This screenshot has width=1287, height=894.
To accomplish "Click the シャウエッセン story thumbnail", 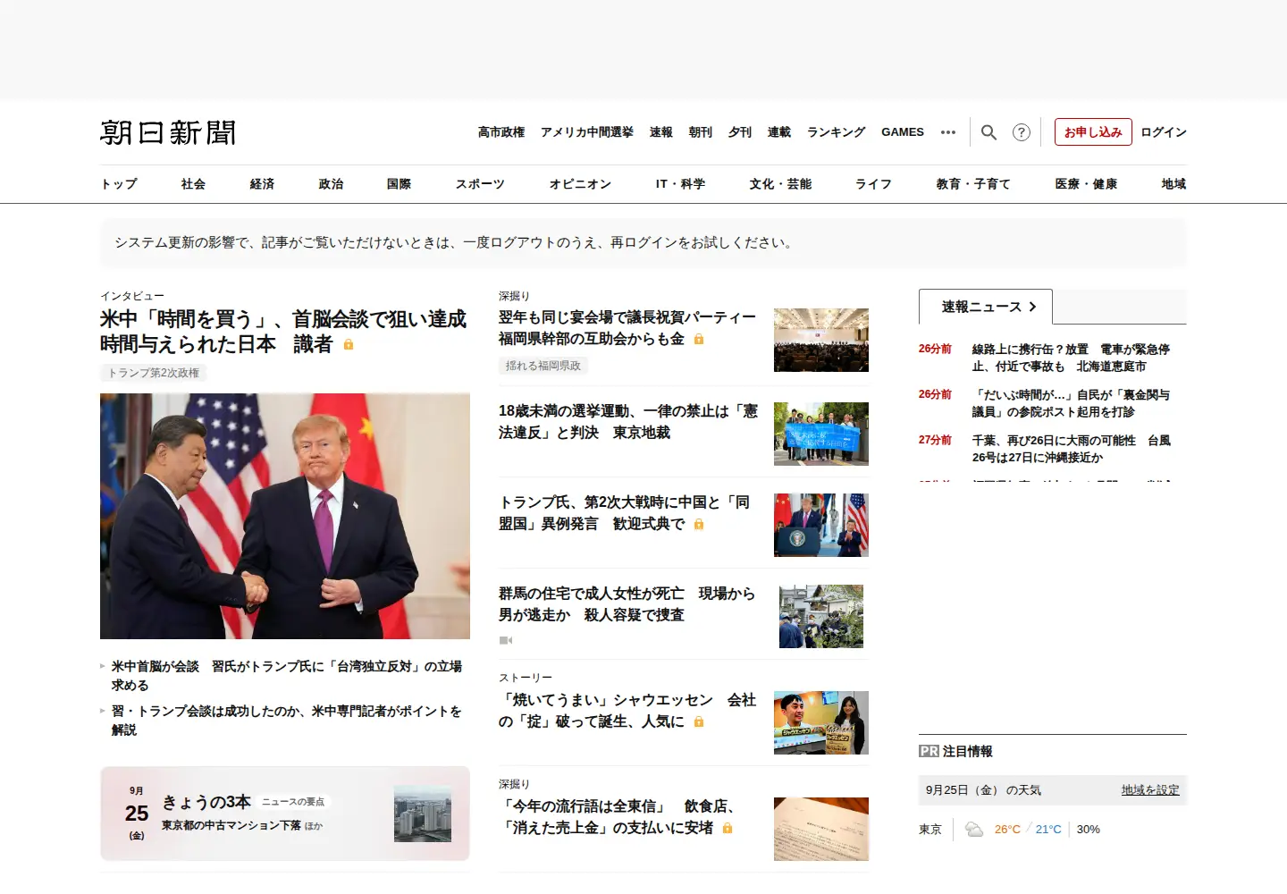I will 821,722.
